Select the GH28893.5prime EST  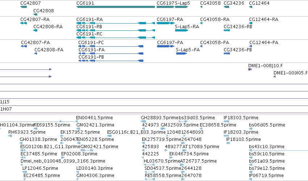[x=143, y=121]
